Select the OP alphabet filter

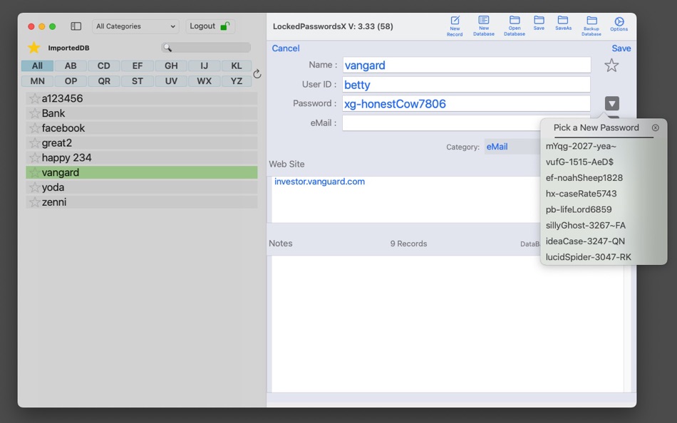click(x=71, y=81)
